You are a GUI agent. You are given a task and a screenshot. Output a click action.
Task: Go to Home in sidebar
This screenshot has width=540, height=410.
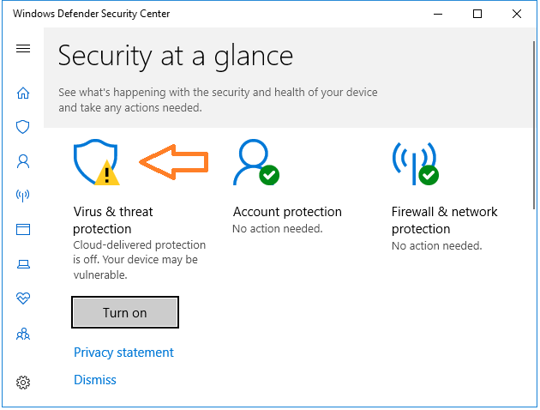pyautogui.click(x=23, y=93)
